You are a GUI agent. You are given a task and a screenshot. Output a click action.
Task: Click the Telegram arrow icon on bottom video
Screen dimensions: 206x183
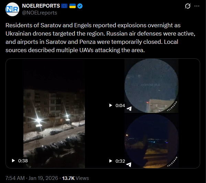click(x=129, y=164)
